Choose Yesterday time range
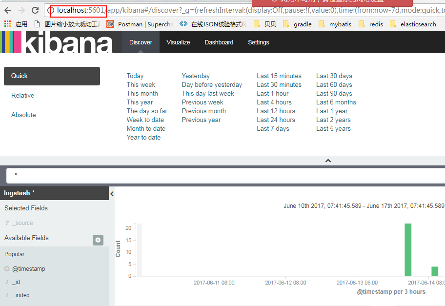Image resolution: width=445 pixels, height=306 pixels. pos(196,76)
